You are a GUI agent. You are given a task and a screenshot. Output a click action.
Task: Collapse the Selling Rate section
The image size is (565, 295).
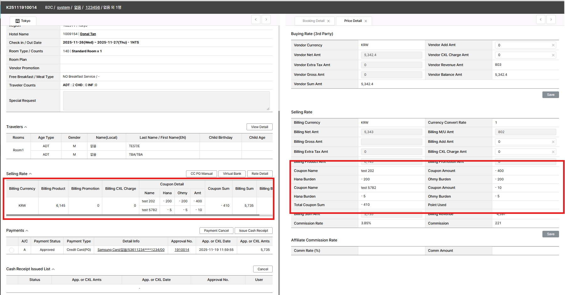[x=30, y=174]
